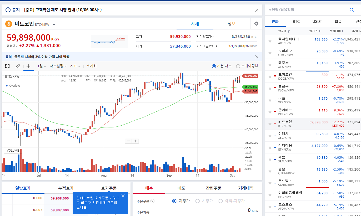Favorite 엑시인피니티 with its star icon
The width and height of the screenshot is (361, 216).
point(270,41)
